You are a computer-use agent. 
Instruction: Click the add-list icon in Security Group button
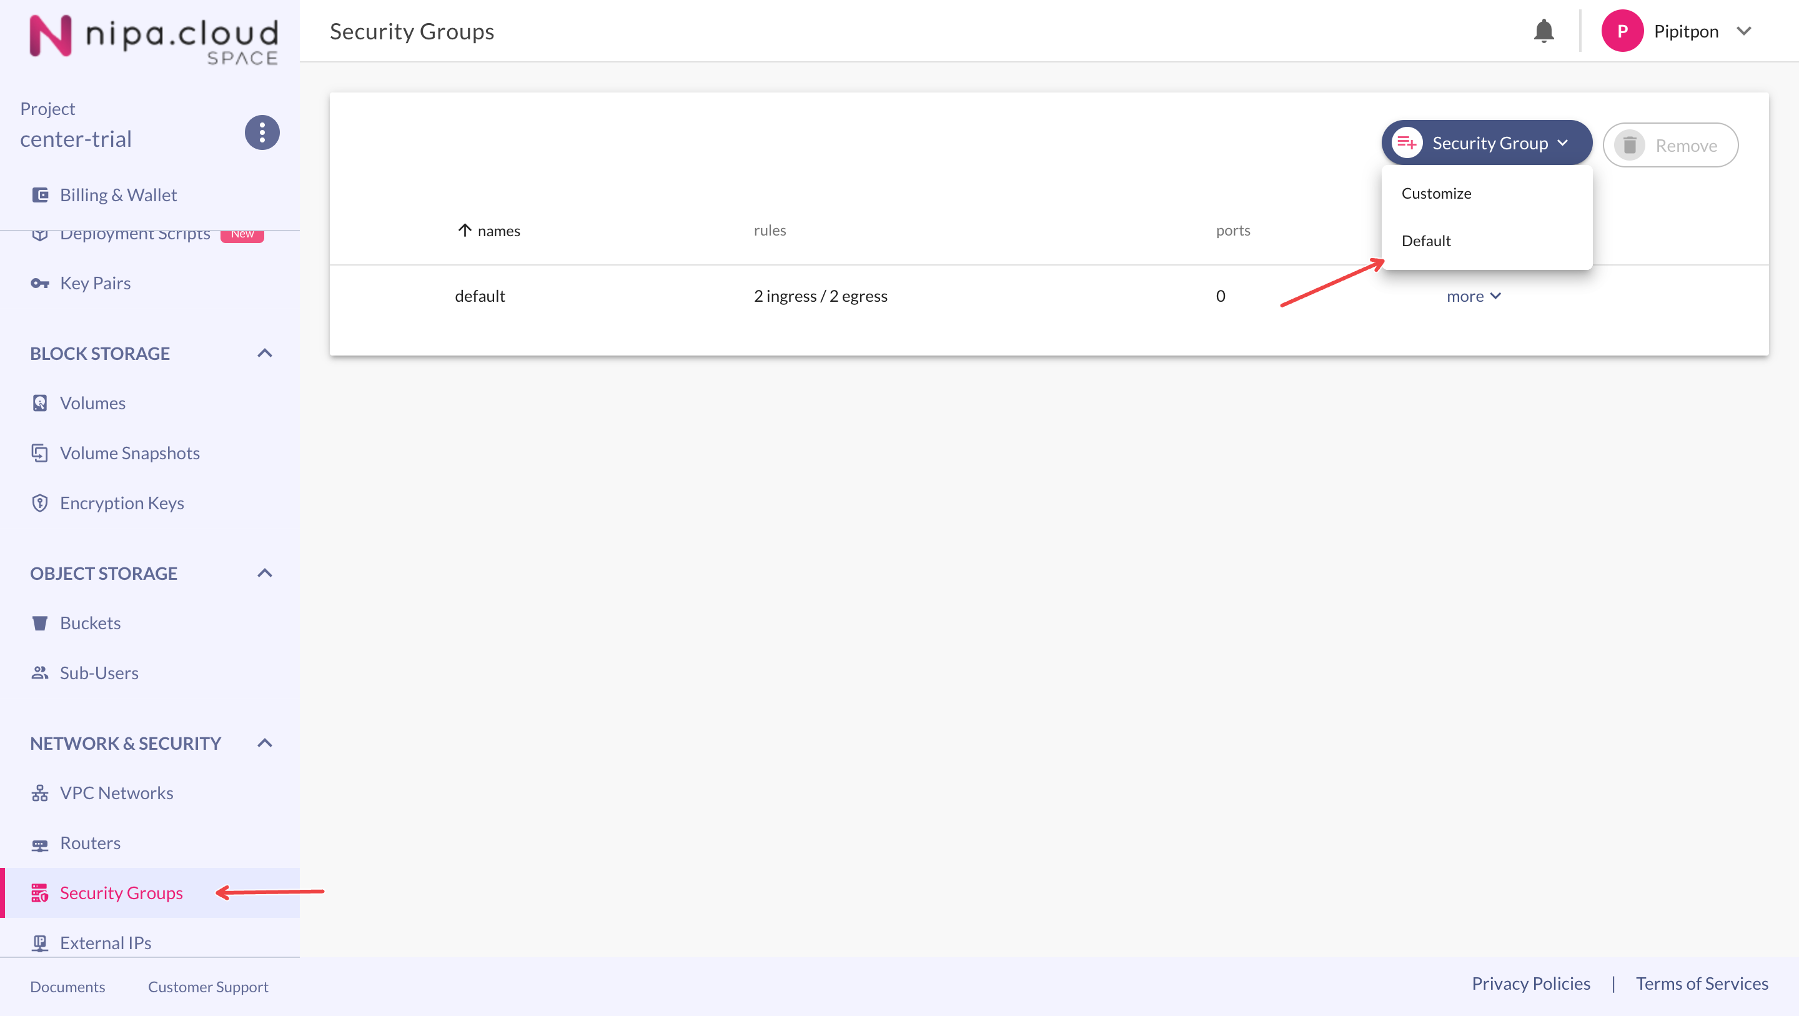(1407, 142)
